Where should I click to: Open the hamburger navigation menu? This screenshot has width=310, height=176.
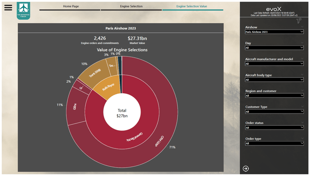8,8
